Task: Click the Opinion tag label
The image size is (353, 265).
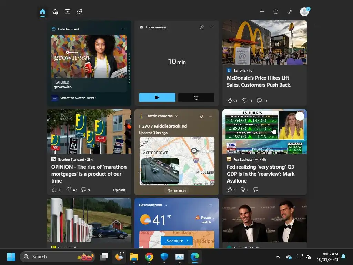Action: 119,190
